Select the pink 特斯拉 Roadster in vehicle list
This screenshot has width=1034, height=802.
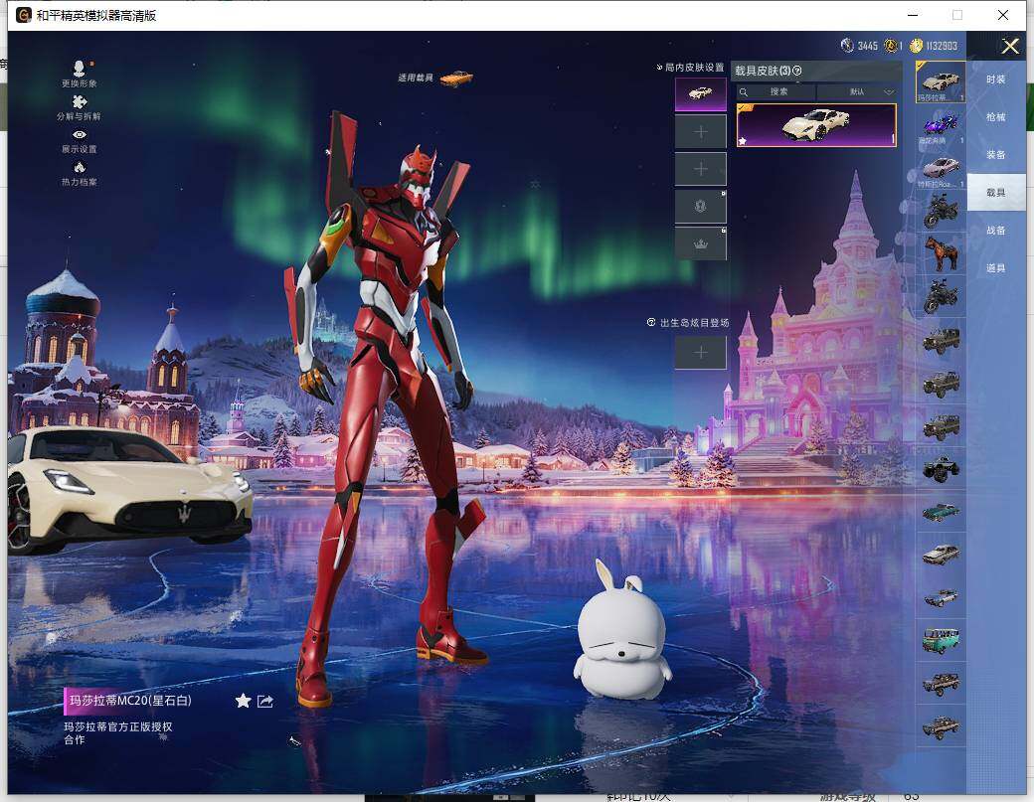coord(941,167)
